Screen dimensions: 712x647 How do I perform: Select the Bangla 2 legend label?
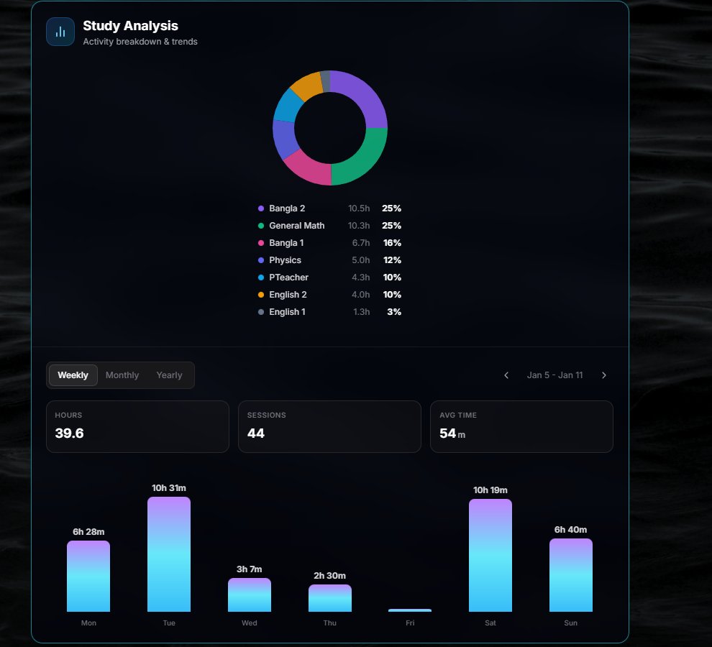click(287, 208)
